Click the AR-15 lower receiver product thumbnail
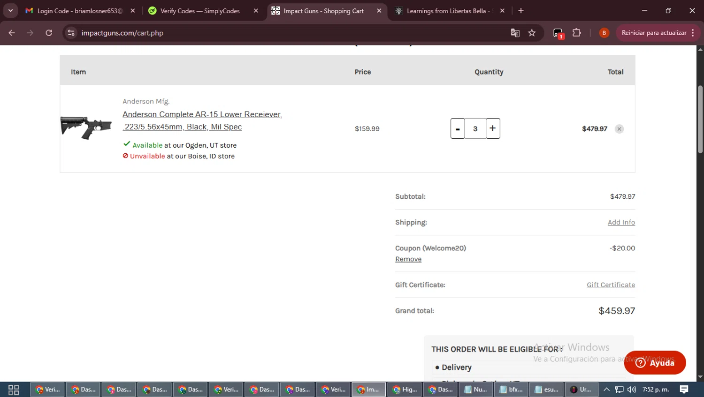This screenshot has width=704, height=397. point(86,127)
